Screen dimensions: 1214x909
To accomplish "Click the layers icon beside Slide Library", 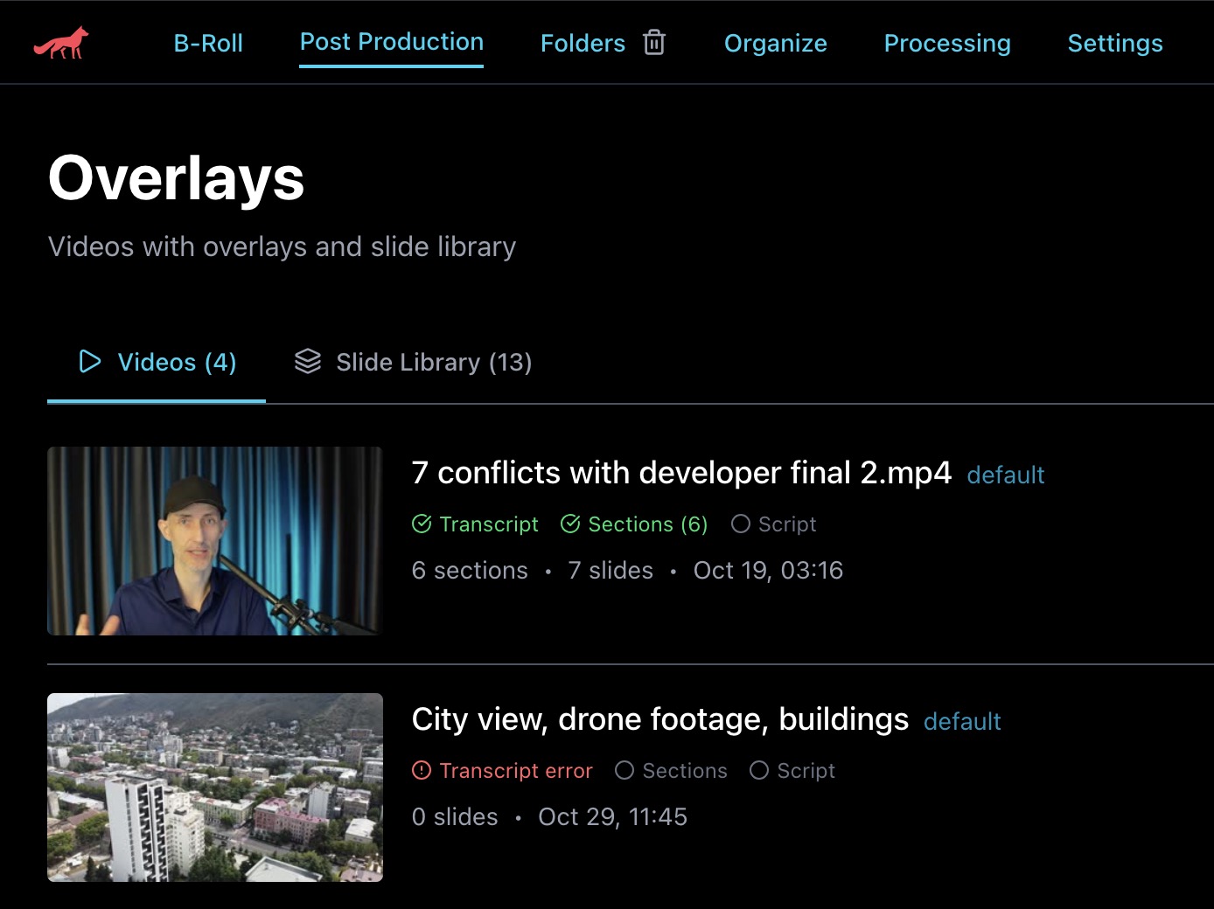I will (309, 362).
